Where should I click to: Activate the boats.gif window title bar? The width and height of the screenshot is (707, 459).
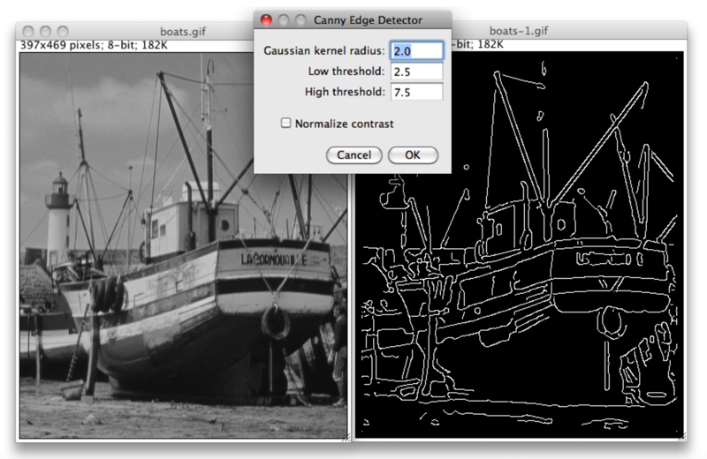(159, 32)
